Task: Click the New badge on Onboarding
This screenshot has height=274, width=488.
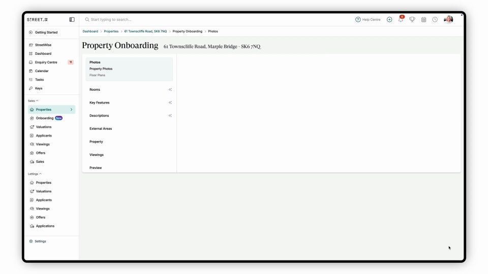Action: click(x=59, y=118)
